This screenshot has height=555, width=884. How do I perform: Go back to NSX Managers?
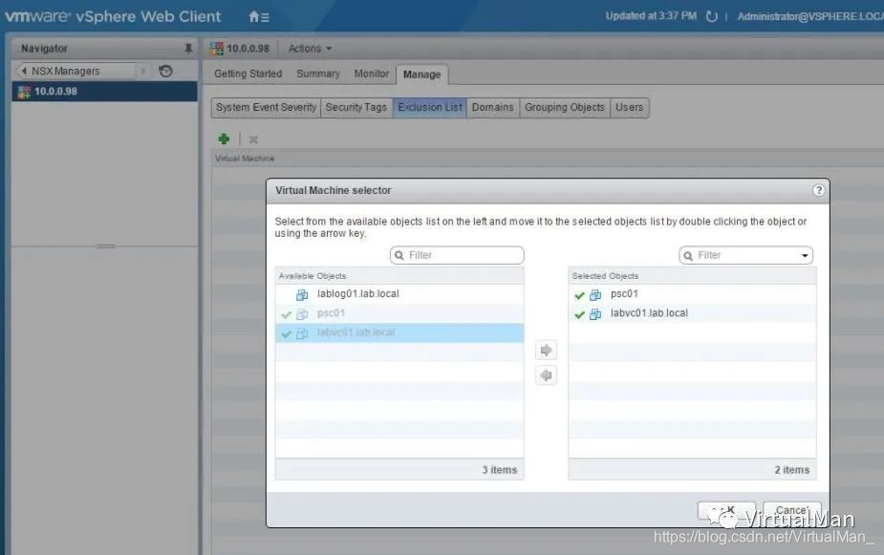[x=75, y=71]
